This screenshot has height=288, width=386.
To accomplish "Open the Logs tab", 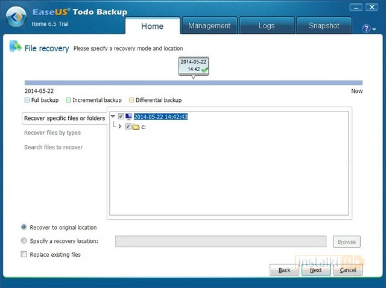I will (x=267, y=25).
